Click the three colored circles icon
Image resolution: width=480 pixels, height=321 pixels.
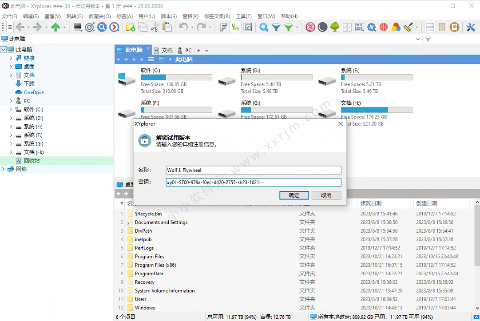(x=396, y=27)
